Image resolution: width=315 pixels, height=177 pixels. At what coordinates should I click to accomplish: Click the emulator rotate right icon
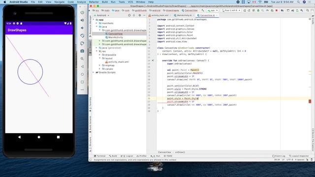click(82, 43)
